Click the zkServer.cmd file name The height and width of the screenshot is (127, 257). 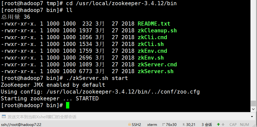coord(157,65)
